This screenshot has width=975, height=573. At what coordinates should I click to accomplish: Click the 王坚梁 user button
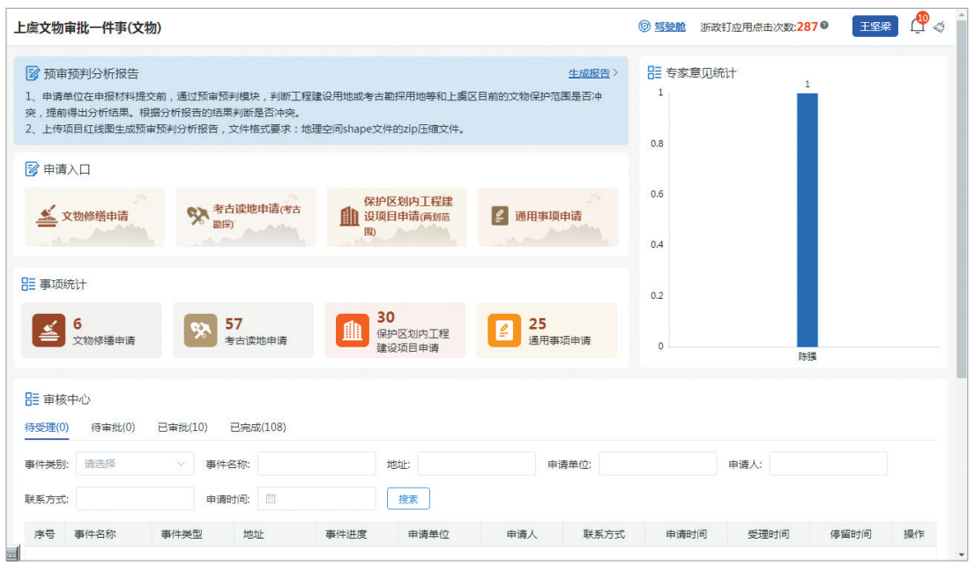875,26
